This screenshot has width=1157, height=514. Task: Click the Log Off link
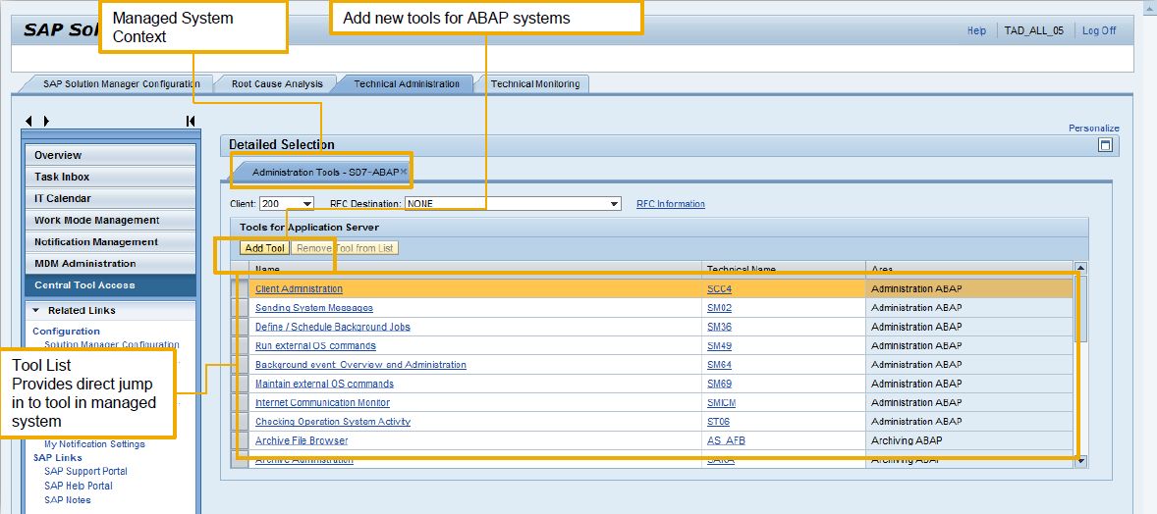tap(1099, 31)
